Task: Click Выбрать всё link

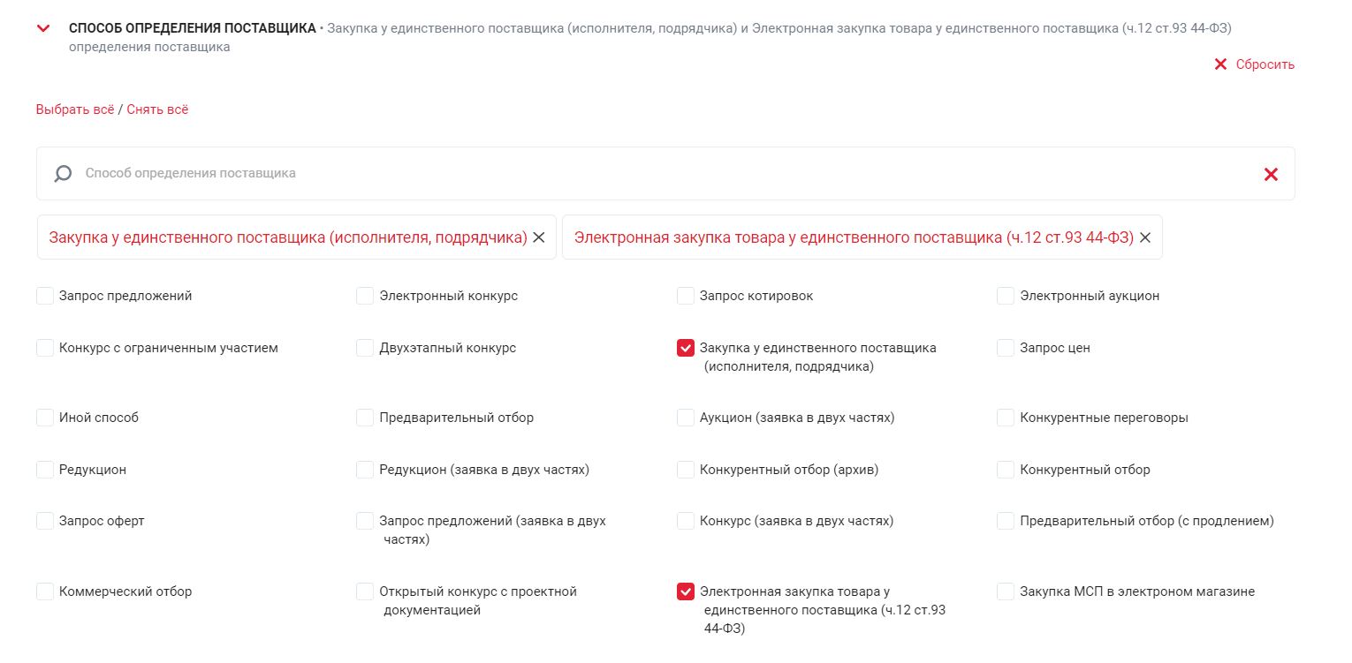Action: (75, 109)
